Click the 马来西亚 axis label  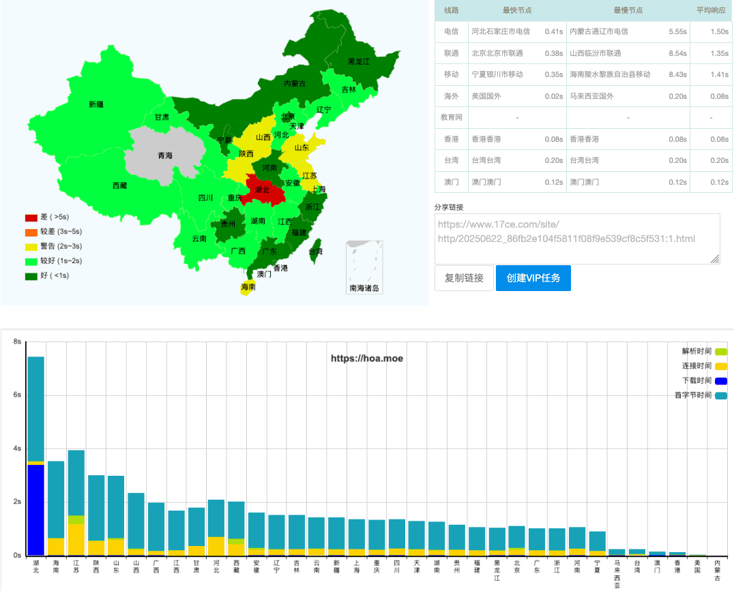[x=617, y=574]
